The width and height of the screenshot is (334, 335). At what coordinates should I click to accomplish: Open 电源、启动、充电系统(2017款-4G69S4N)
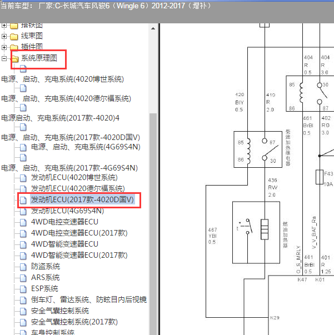click(69, 168)
